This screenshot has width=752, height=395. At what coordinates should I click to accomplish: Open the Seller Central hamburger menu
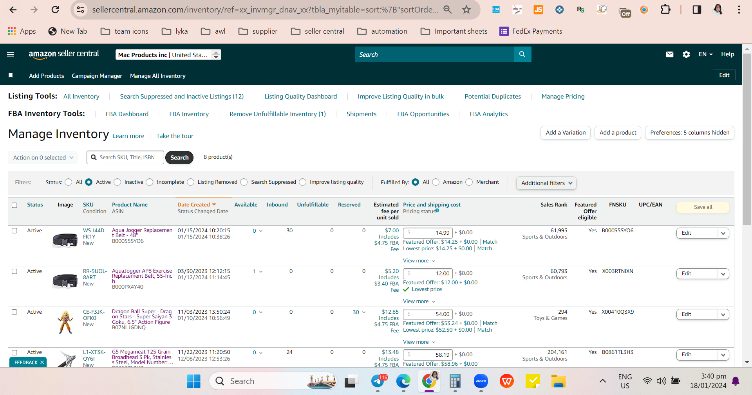(11, 54)
